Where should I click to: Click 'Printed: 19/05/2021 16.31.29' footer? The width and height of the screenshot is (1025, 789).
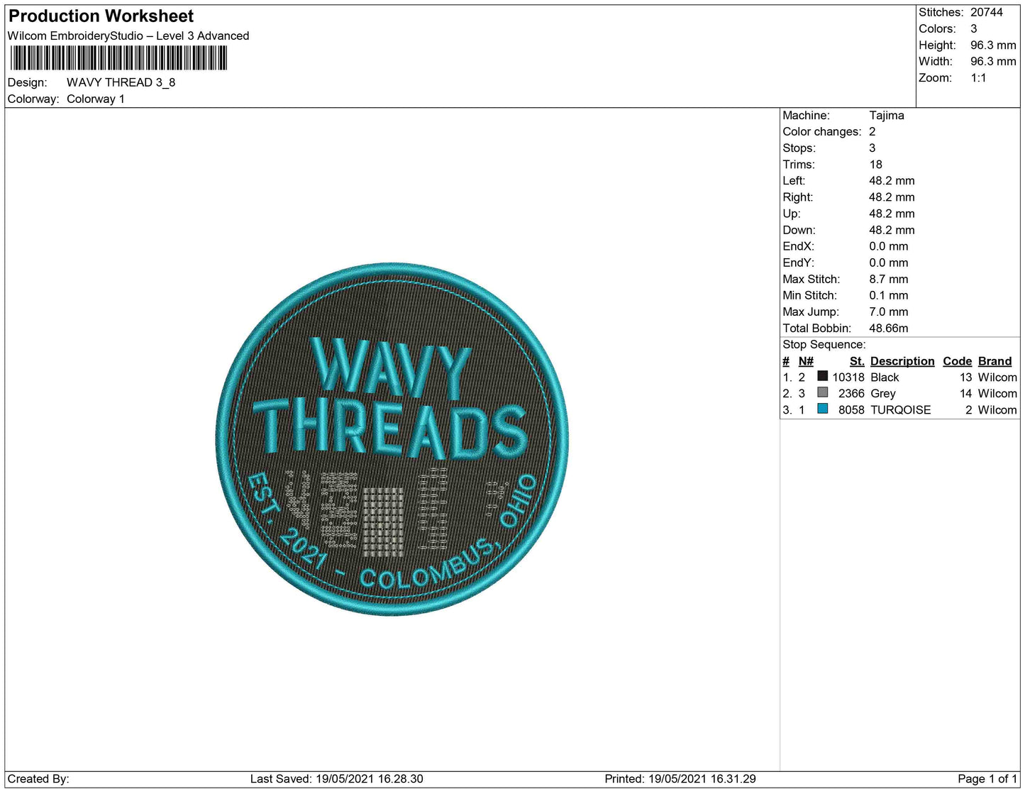click(x=680, y=779)
